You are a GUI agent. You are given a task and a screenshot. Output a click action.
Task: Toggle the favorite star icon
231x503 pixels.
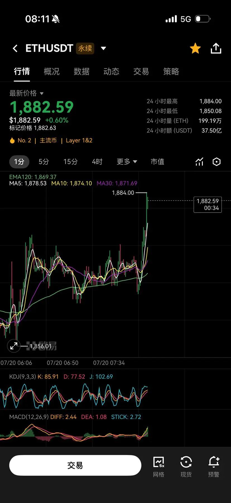[x=195, y=48]
